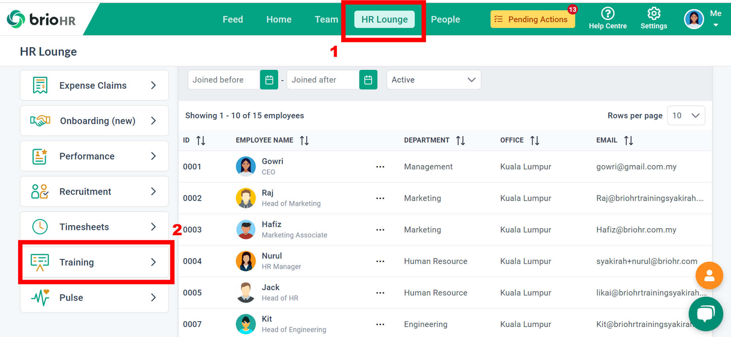
Task: Open Pulse via the heartbeat icon
Action: (39, 297)
